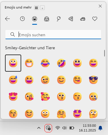108x135 pixels.
Task: Pick the thinking face emoji
Action: pyautogui.click(x=93, y=114)
